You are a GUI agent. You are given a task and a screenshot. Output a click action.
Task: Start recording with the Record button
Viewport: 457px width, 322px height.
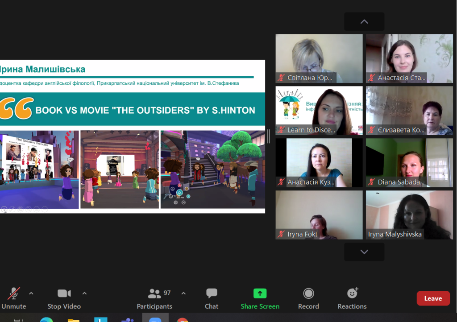coord(308,298)
